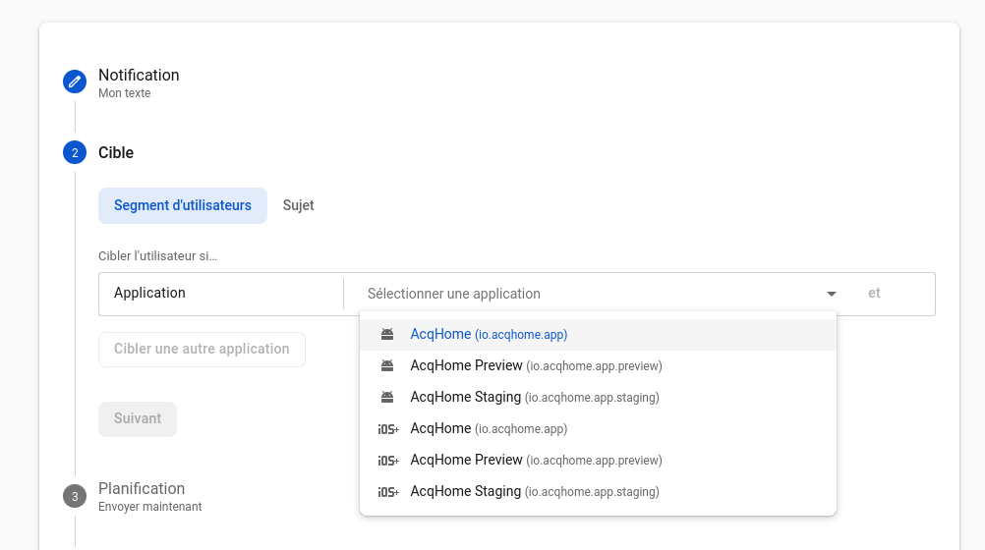Open the Notification step heading
Screen dimensions: 985x550
click(139, 76)
